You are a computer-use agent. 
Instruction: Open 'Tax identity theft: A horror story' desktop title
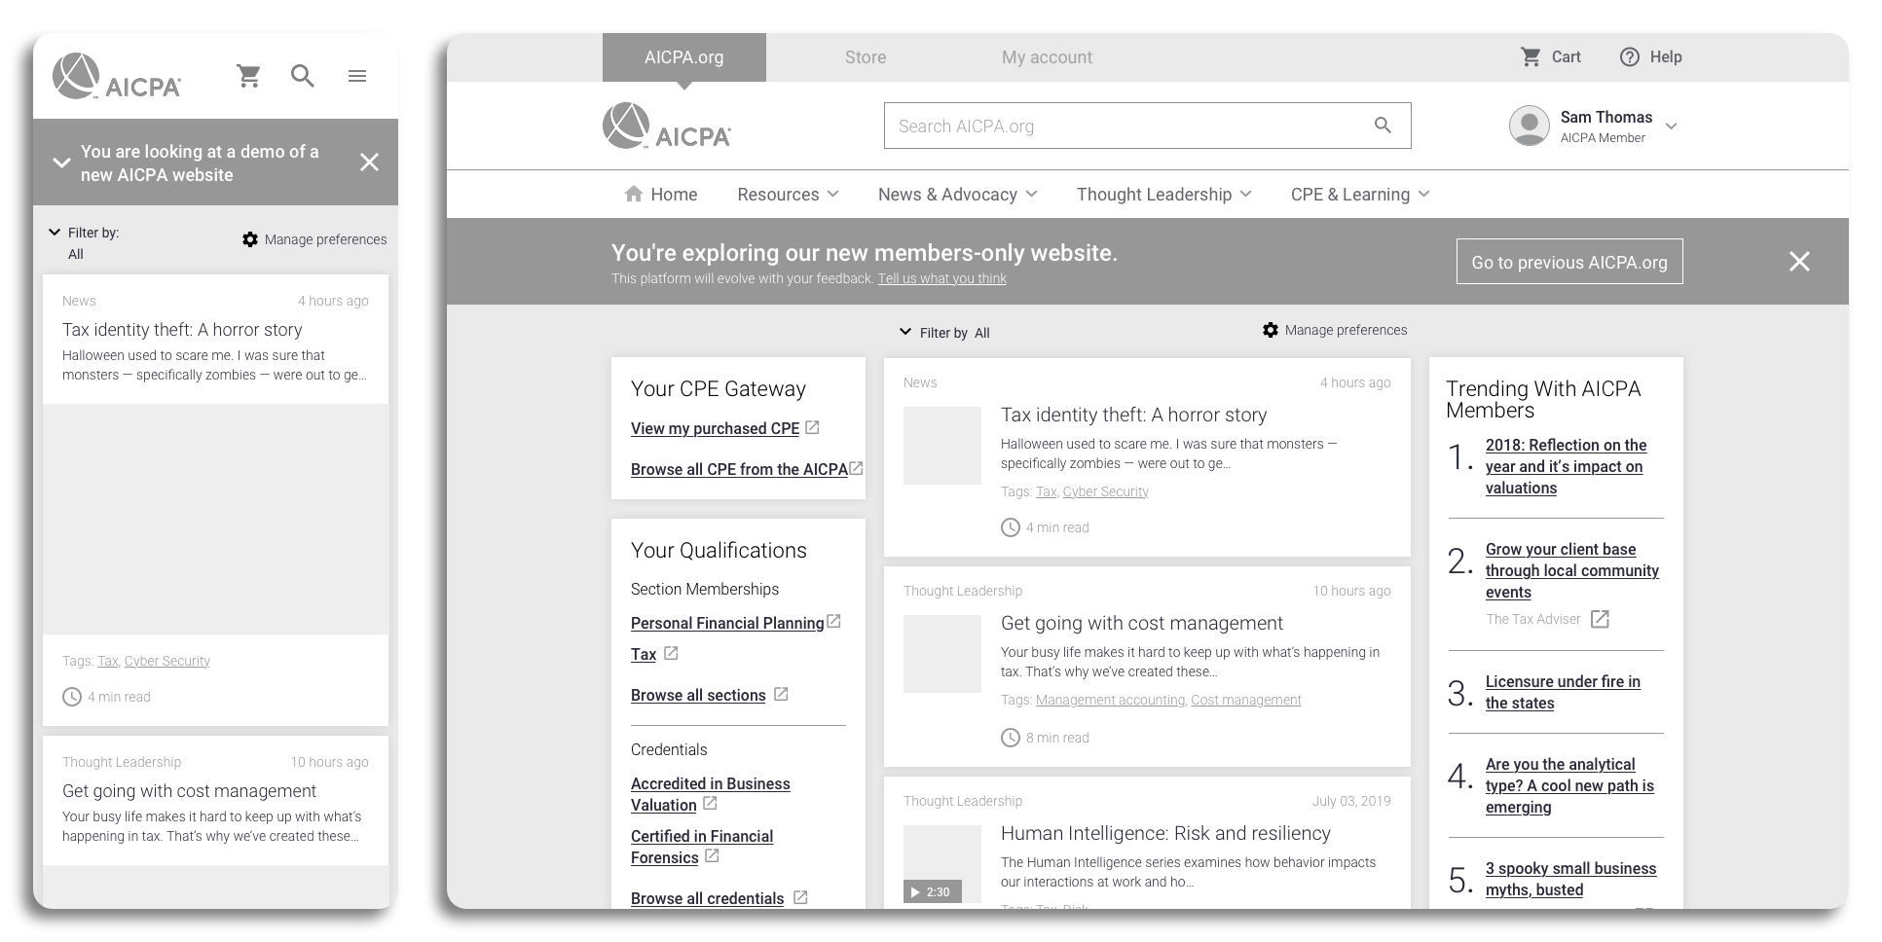tap(1133, 415)
